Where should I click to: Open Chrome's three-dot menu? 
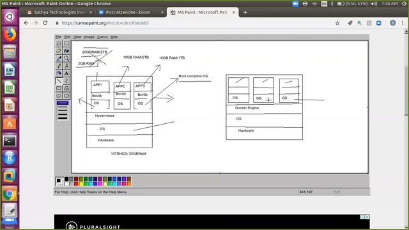[403, 23]
